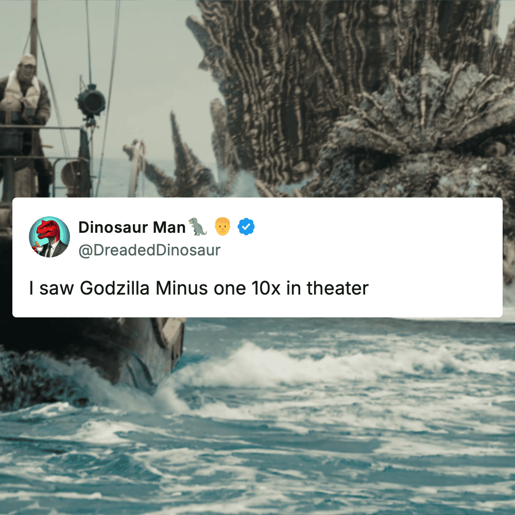Click the blond face emoji next to the name

click(222, 226)
